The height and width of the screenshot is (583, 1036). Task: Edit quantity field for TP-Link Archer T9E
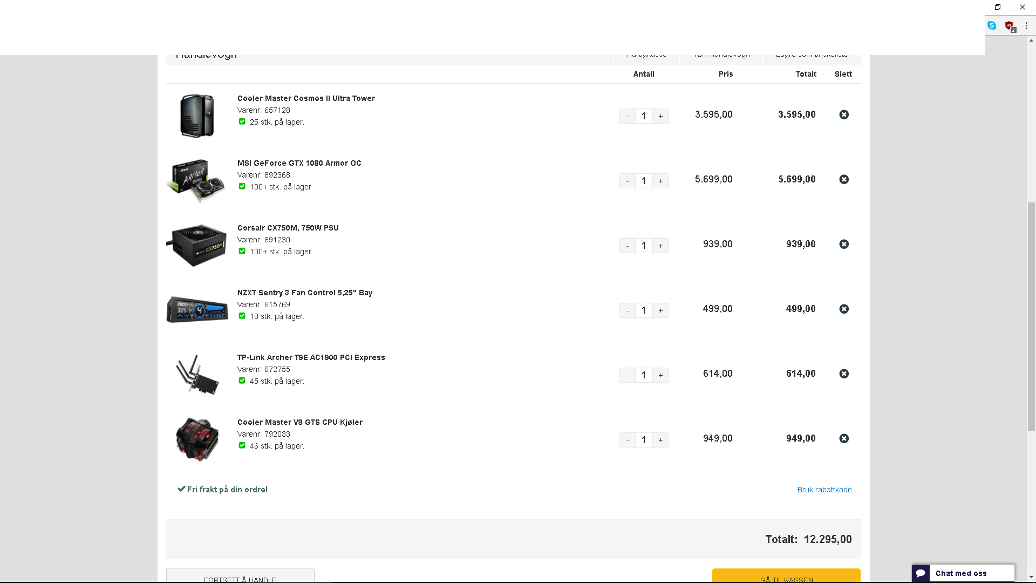pyautogui.click(x=644, y=375)
